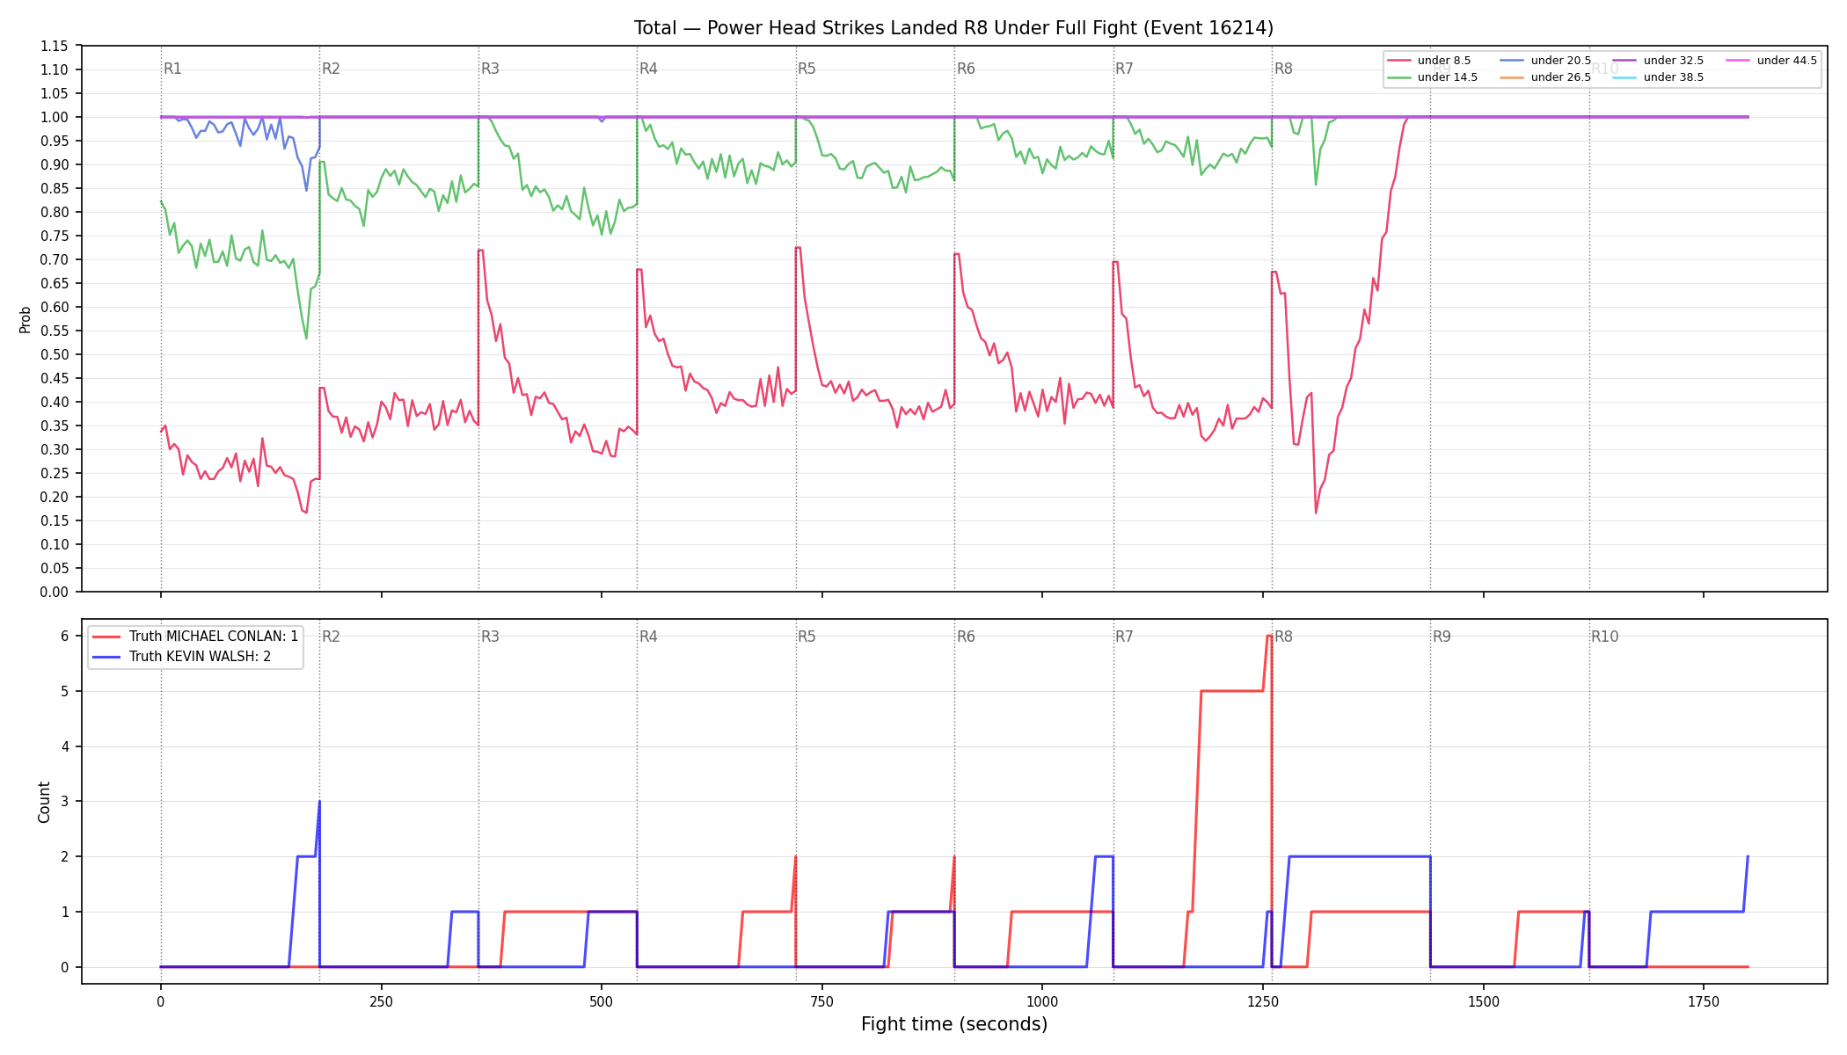Viewport: 1847px width, 1055px height.
Task: Click the chart title mentioning Event 16214
Action: tap(953, 28)
